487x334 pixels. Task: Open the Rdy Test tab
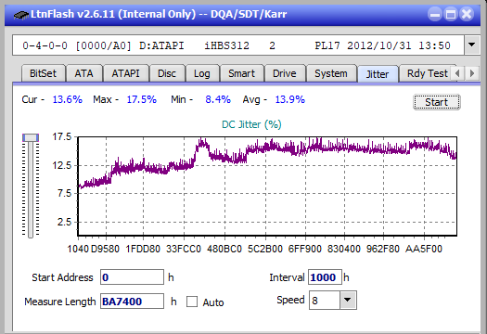(428, 73)
